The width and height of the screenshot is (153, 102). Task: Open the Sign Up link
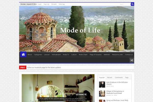pos(46,4)
